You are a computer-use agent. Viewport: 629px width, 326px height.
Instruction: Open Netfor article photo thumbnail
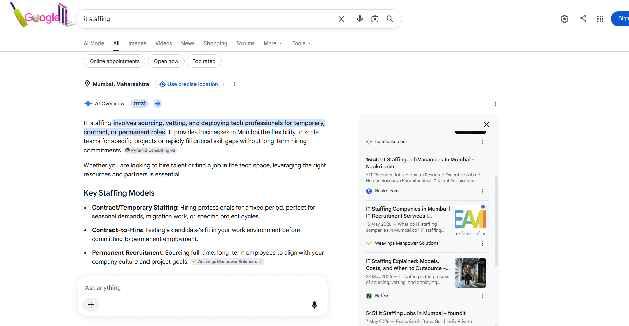click(471, 273)
